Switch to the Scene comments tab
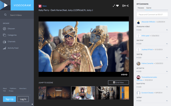Viewport: 171px width, 106px height. (x=149, y=8)
